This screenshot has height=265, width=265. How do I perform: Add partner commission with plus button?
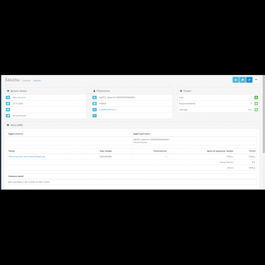pos(256,110)
